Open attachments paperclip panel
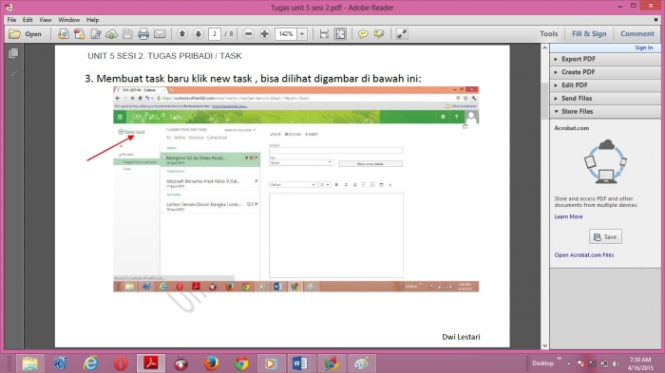This screenshot has width=665, height=373. coord(13,74)
